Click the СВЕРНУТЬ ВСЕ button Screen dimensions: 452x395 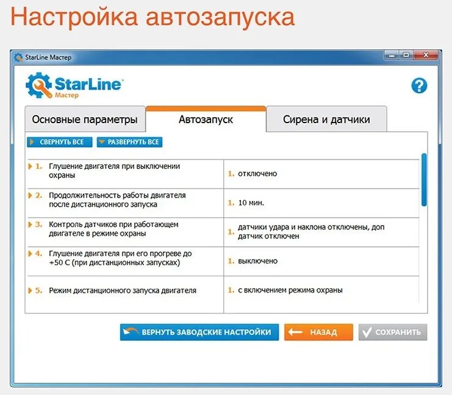(x=60, y=142)
